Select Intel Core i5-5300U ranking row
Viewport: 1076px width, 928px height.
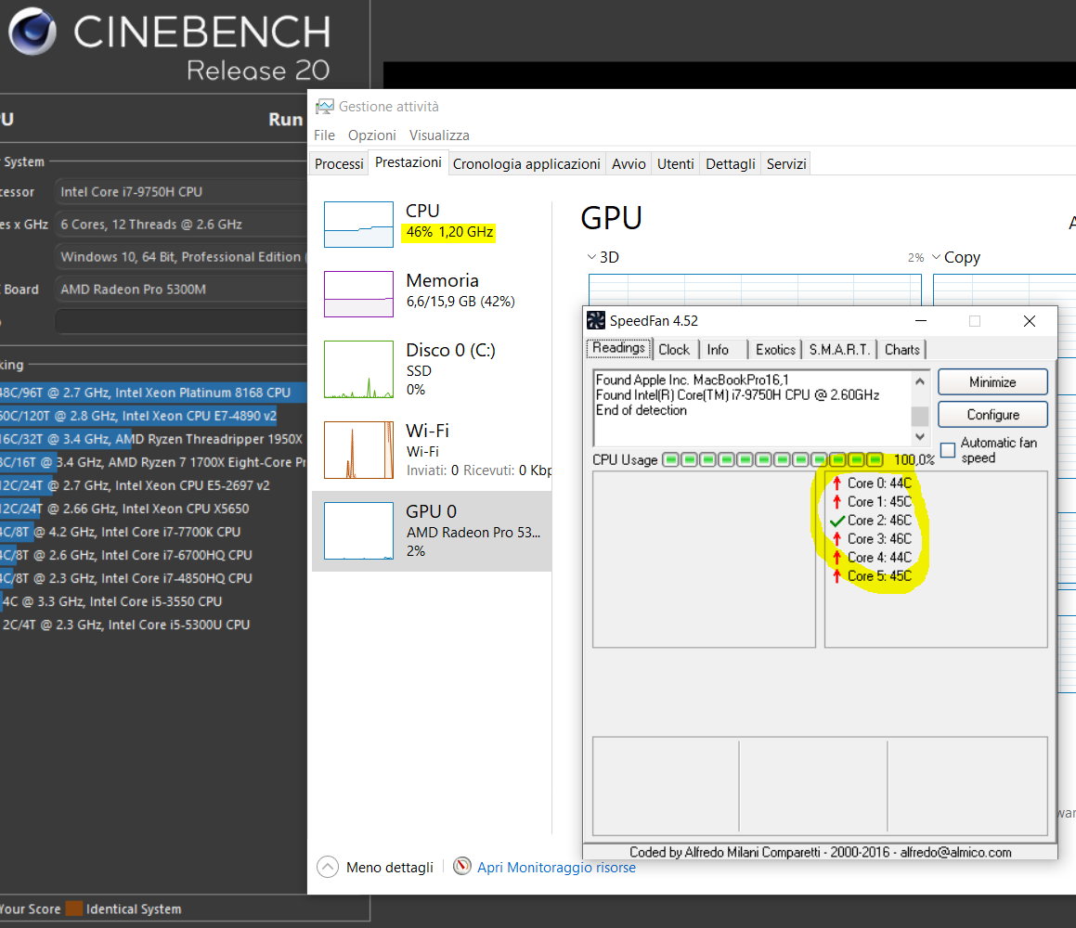coord(153,625)
